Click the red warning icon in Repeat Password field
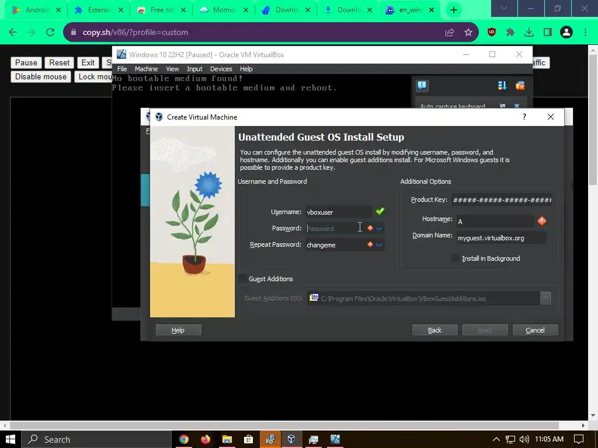 pos(370,244)
